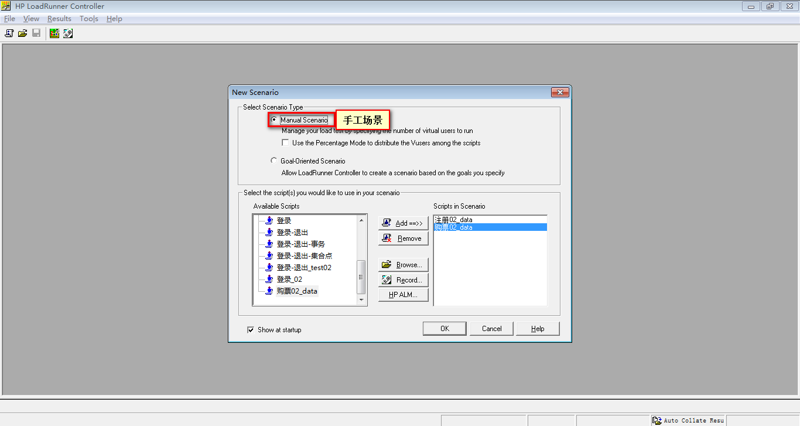Open the Help menu
Image resolution: width=800 pixels, height=426 pixels.
114,19
